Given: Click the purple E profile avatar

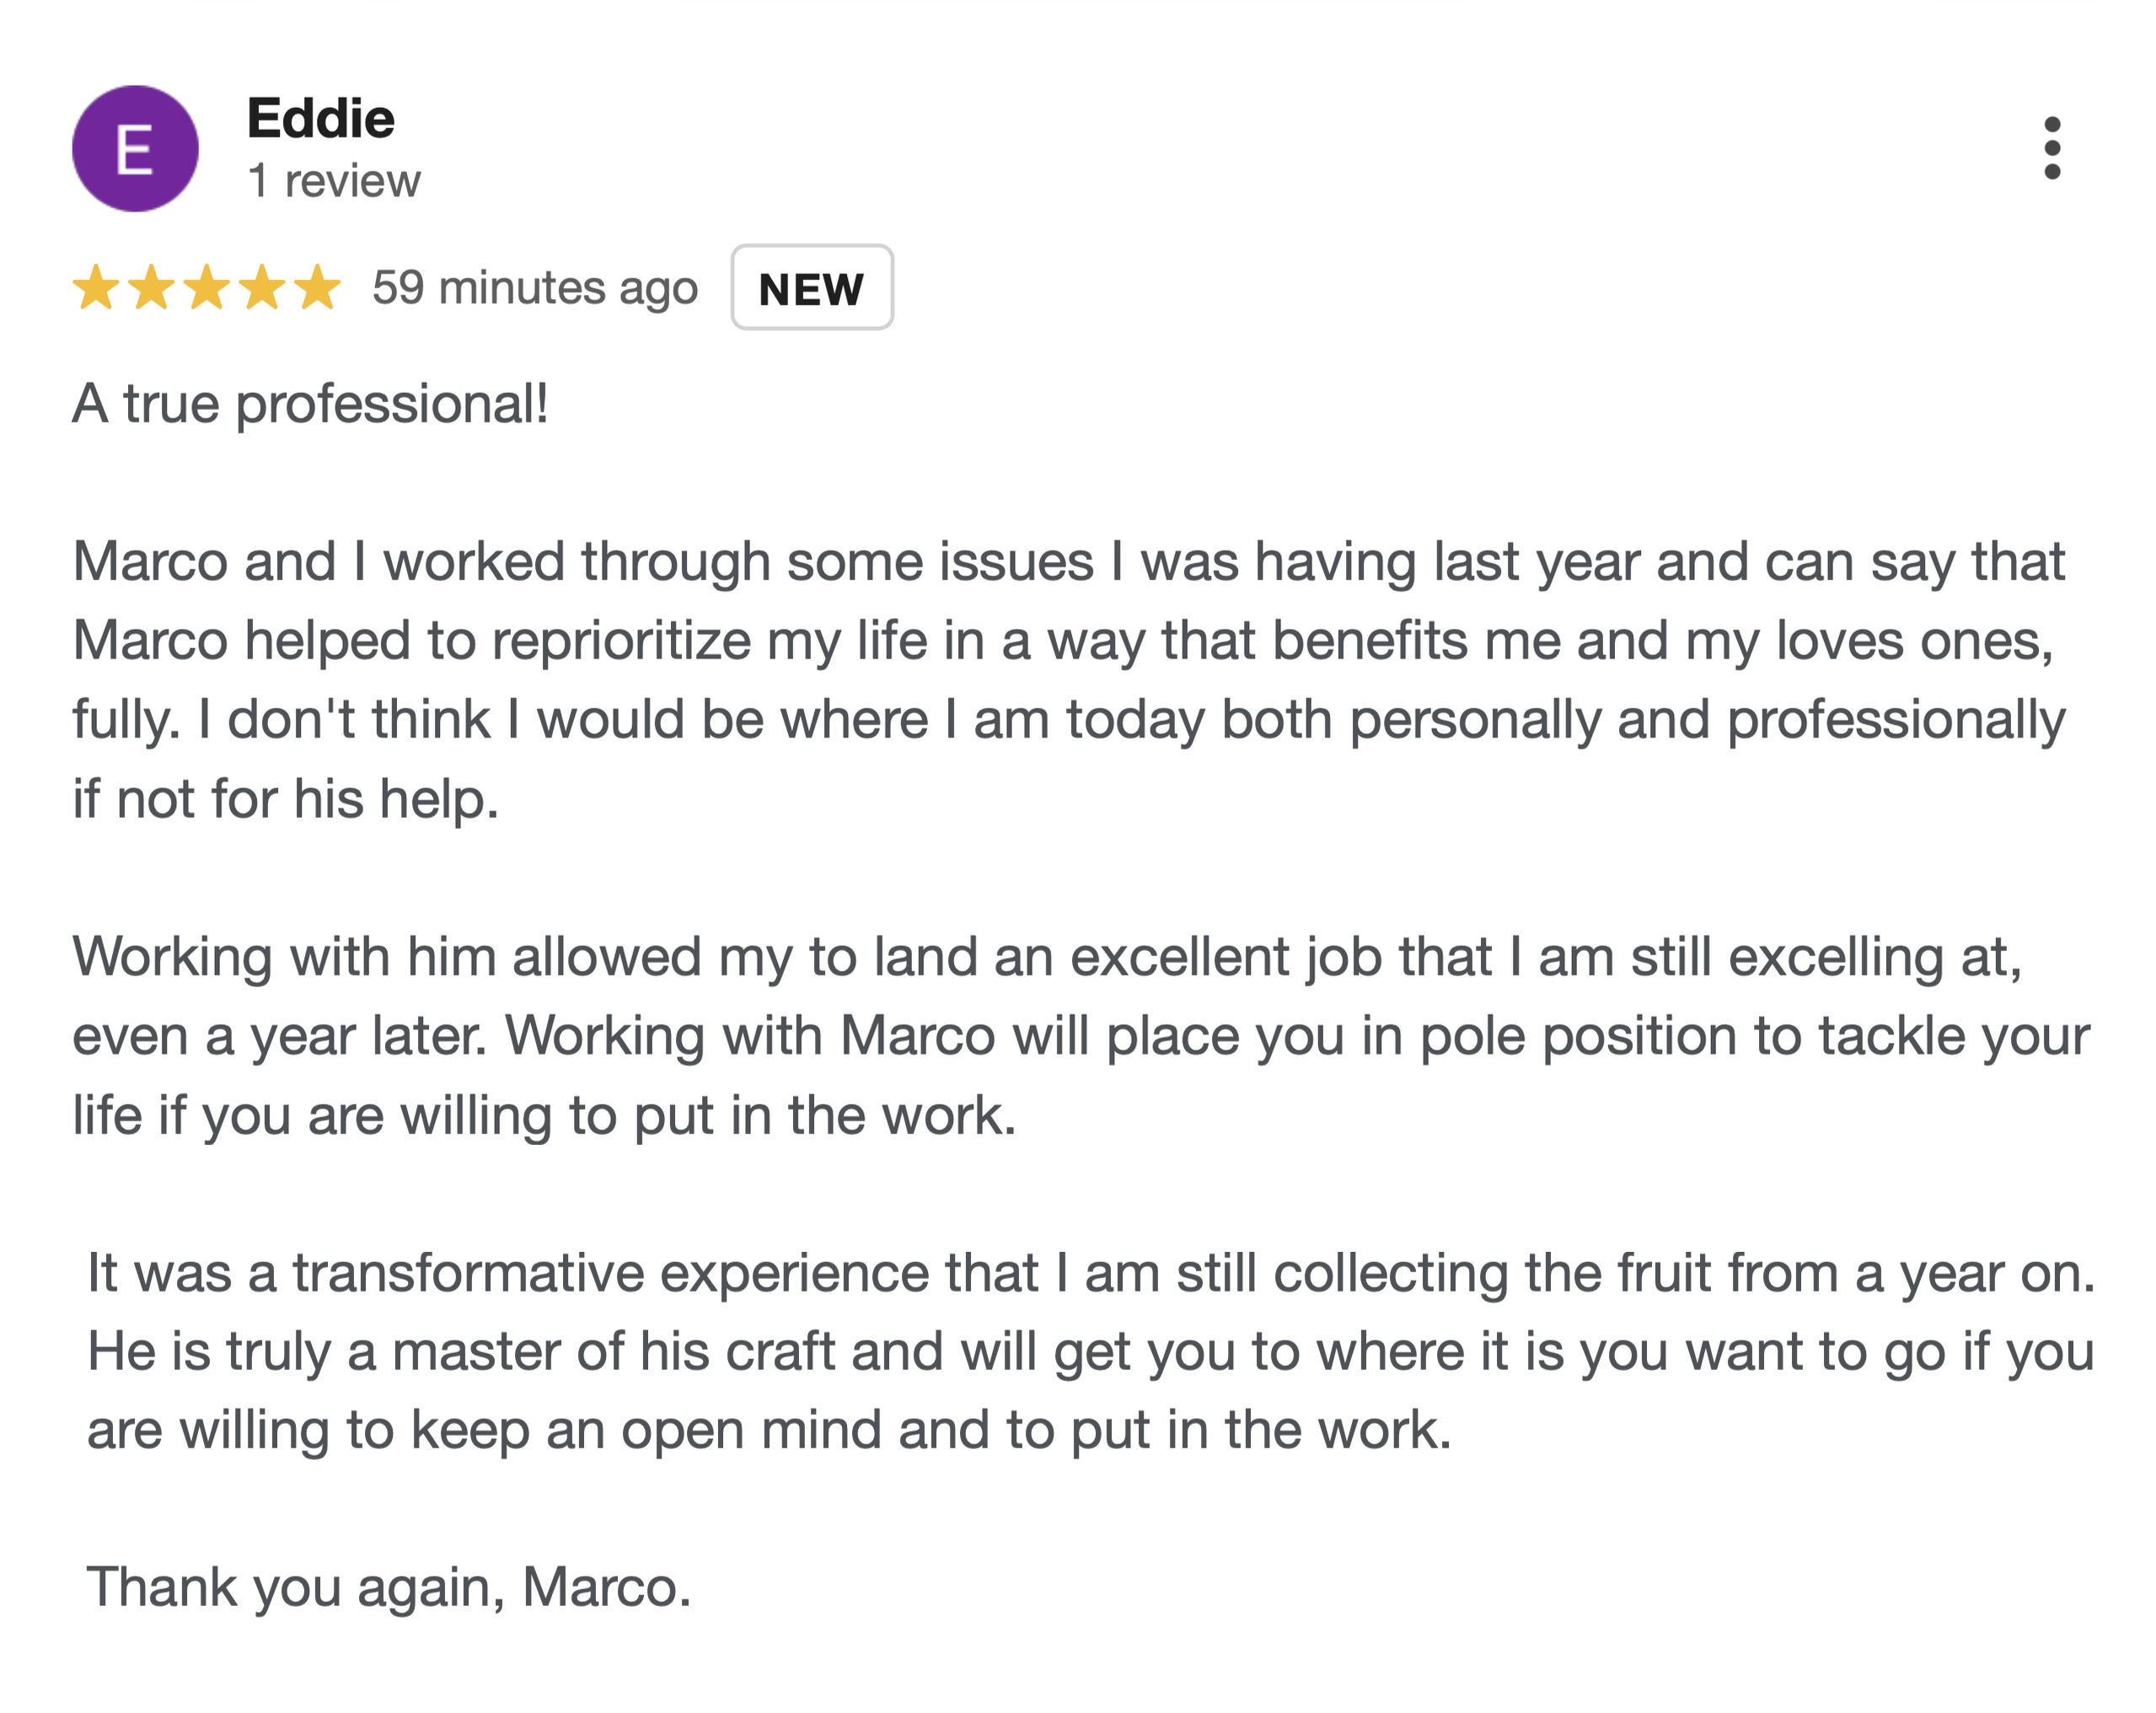Looking at the screenshot, I should pos(135,148).
